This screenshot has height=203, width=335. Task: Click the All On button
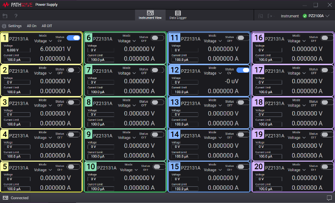(x=31, y=26)
